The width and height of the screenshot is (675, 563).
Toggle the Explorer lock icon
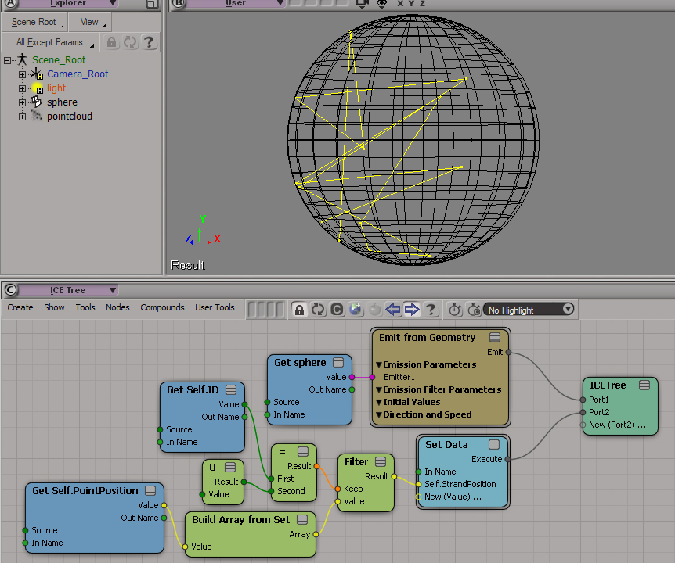tap(112, 42)
